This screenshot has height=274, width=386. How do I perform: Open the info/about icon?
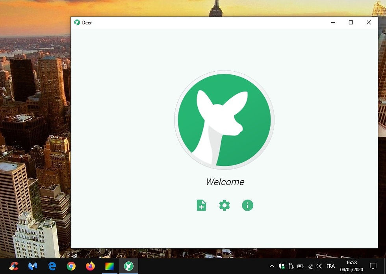(247, 205)
